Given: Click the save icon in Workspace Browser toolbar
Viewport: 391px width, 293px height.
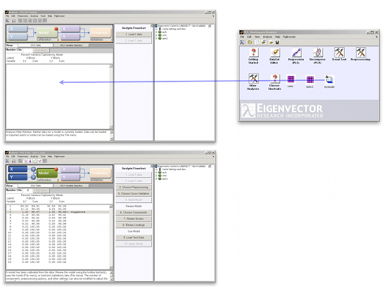Looking at the screenshot, I should (277, 42).
